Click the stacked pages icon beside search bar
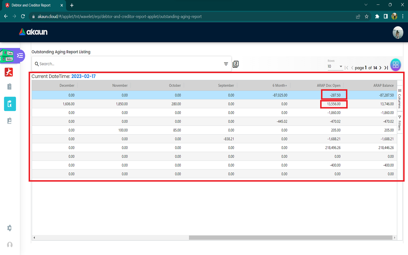 pos(235,64)
